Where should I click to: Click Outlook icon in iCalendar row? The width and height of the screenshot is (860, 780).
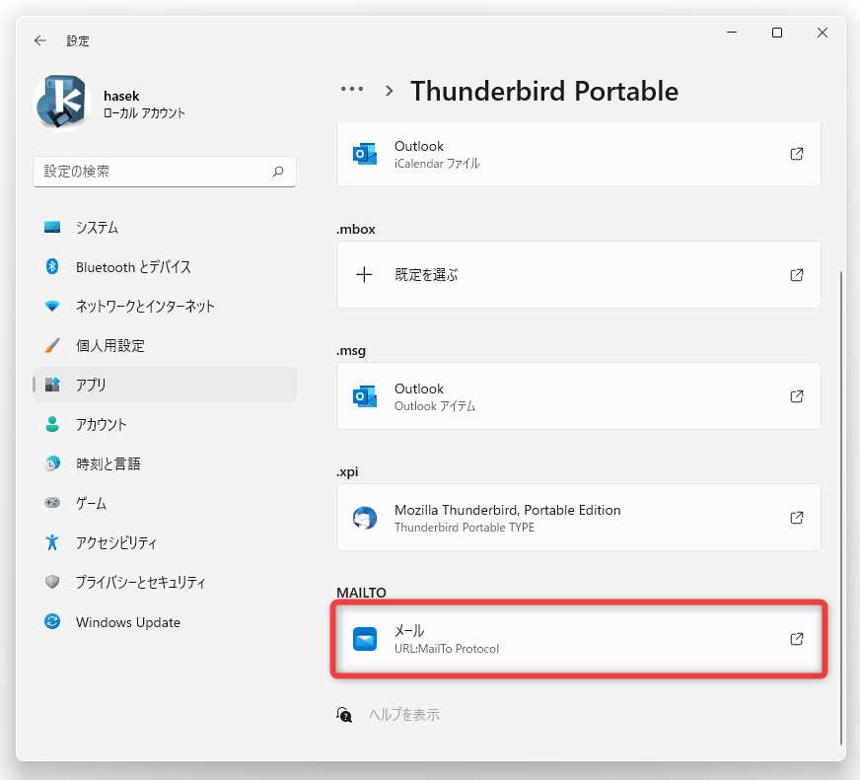(365, 154)
